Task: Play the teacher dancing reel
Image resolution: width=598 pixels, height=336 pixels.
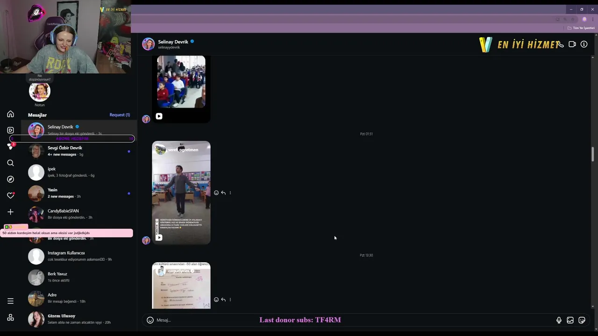Action: [x=159, y=238]
